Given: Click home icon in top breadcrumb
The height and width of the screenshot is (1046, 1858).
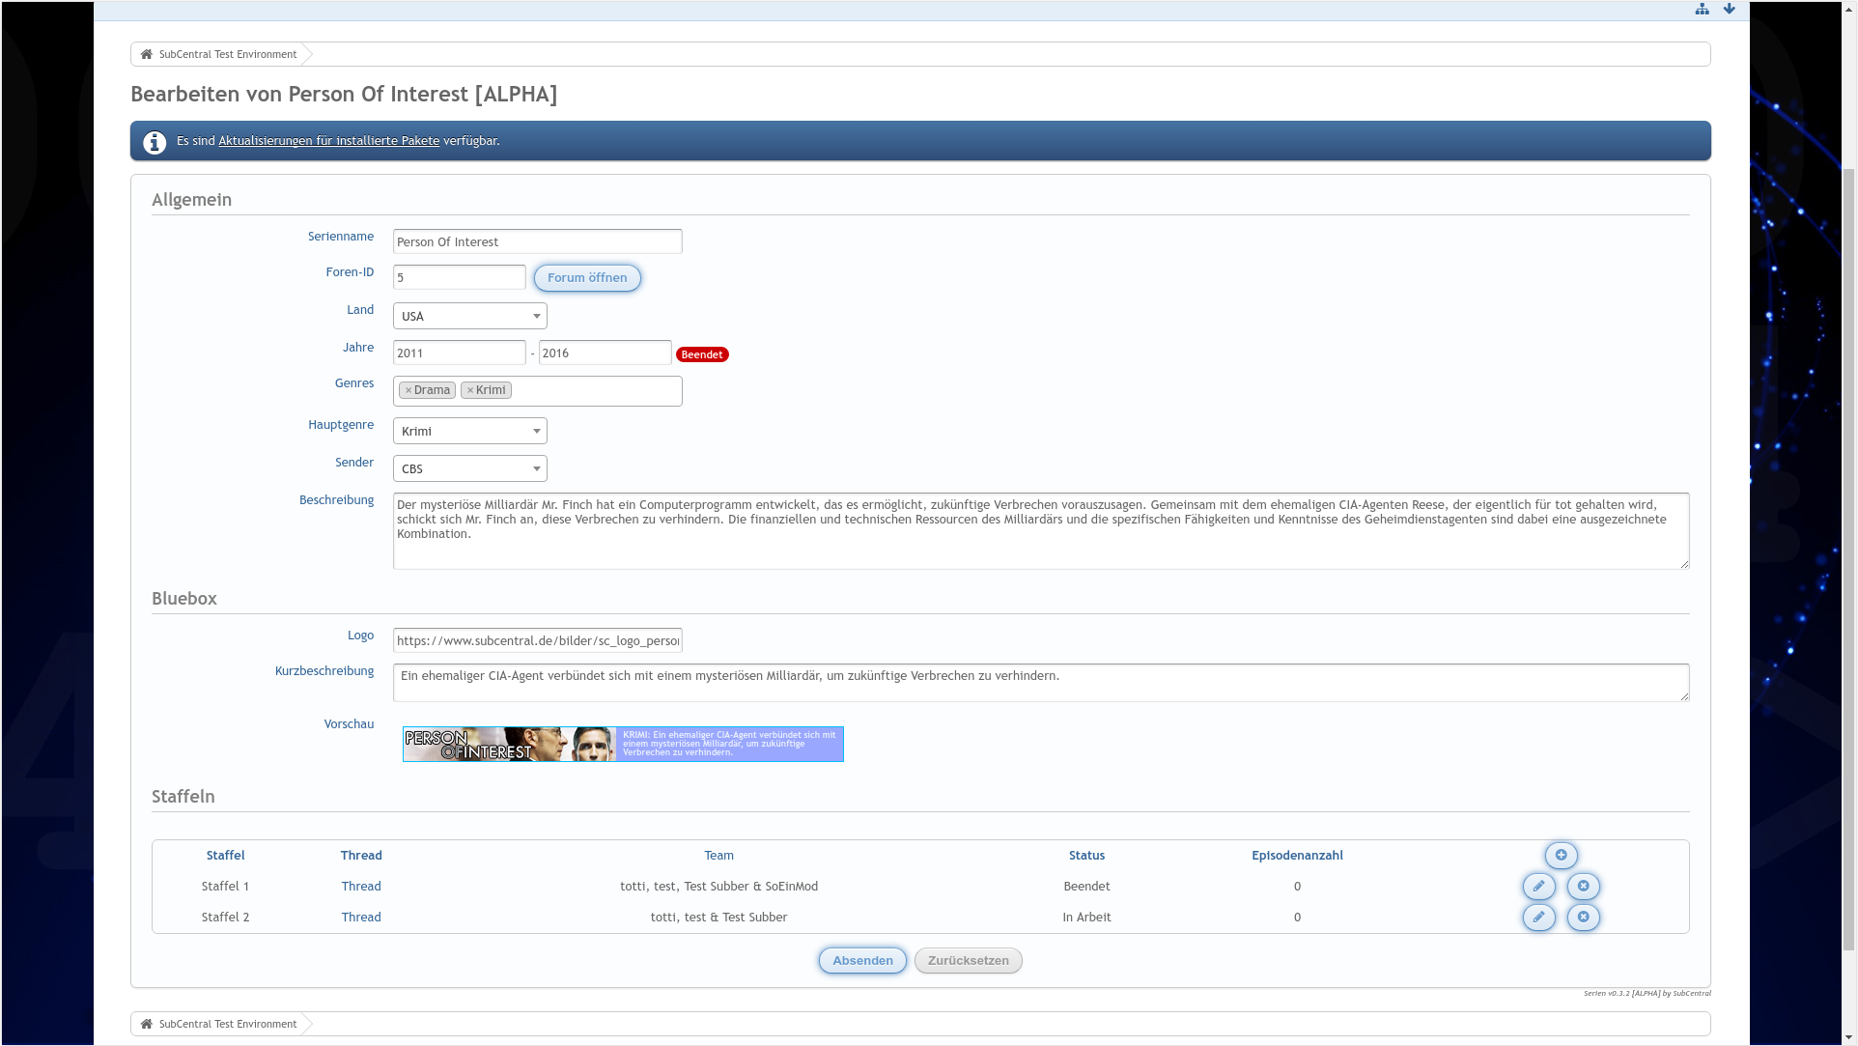Looking at the screenshot, I should (x=147, y=54).
